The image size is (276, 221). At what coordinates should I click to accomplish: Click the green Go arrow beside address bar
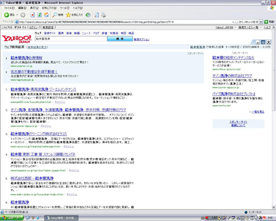(x=266, y=21)
